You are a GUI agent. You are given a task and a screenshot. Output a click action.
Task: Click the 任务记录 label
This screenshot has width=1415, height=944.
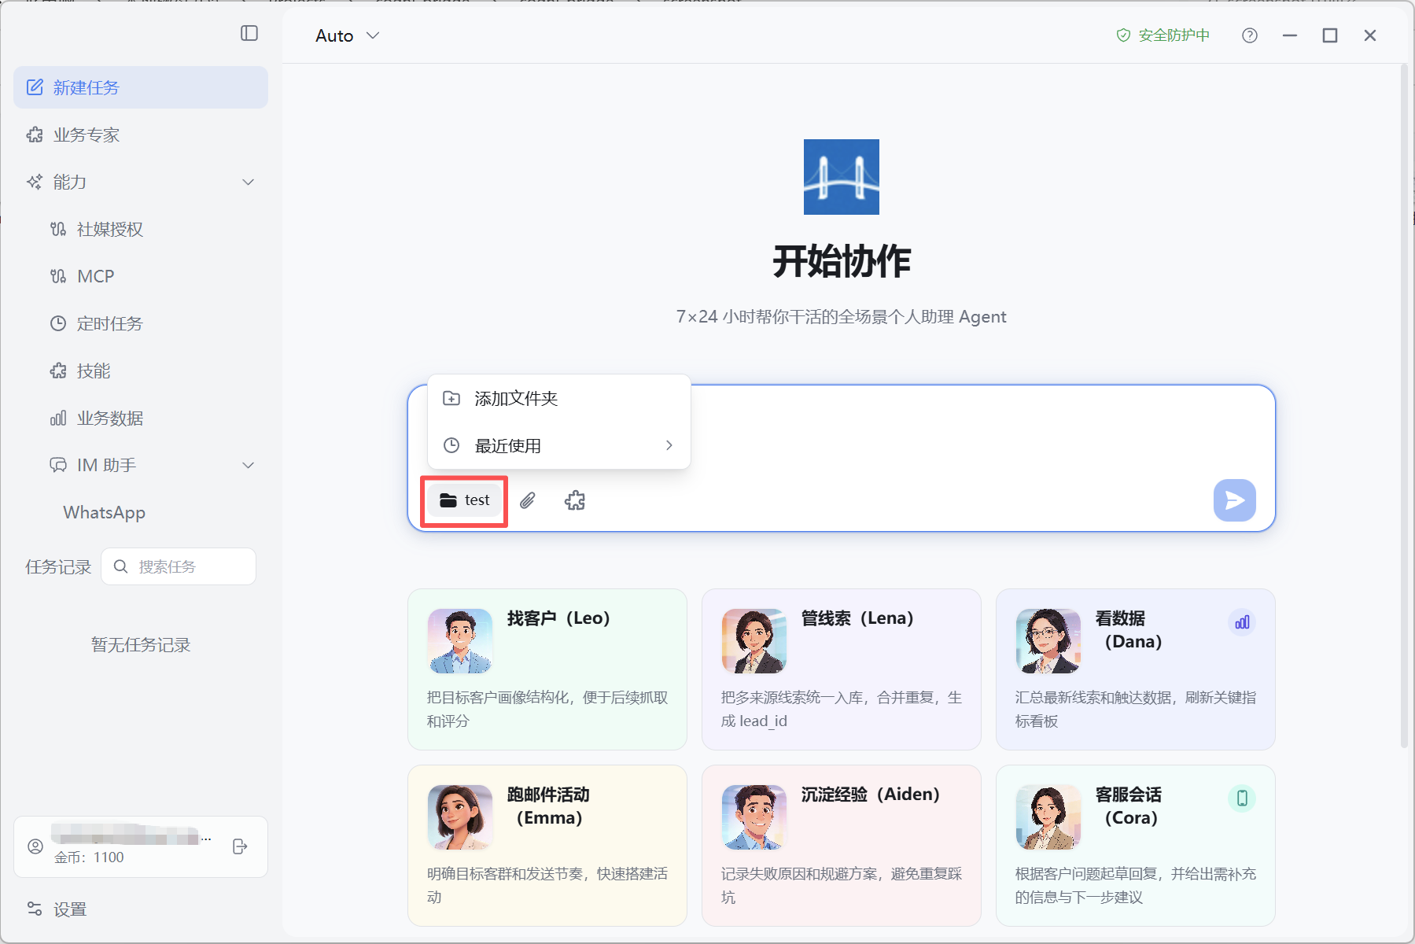click(58, 567)
